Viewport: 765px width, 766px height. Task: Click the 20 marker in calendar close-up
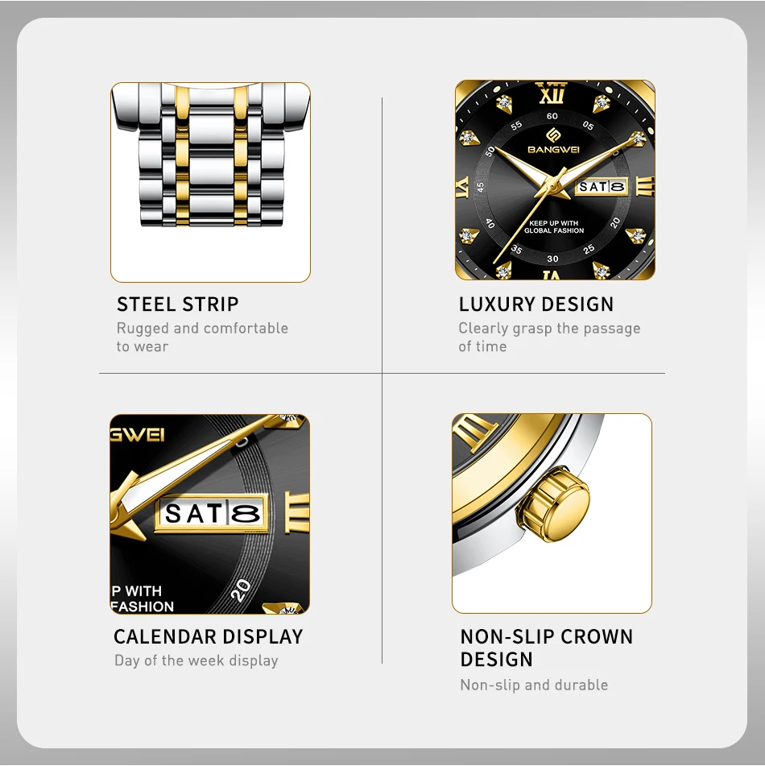pyautogui.click(x=241, y=590)
